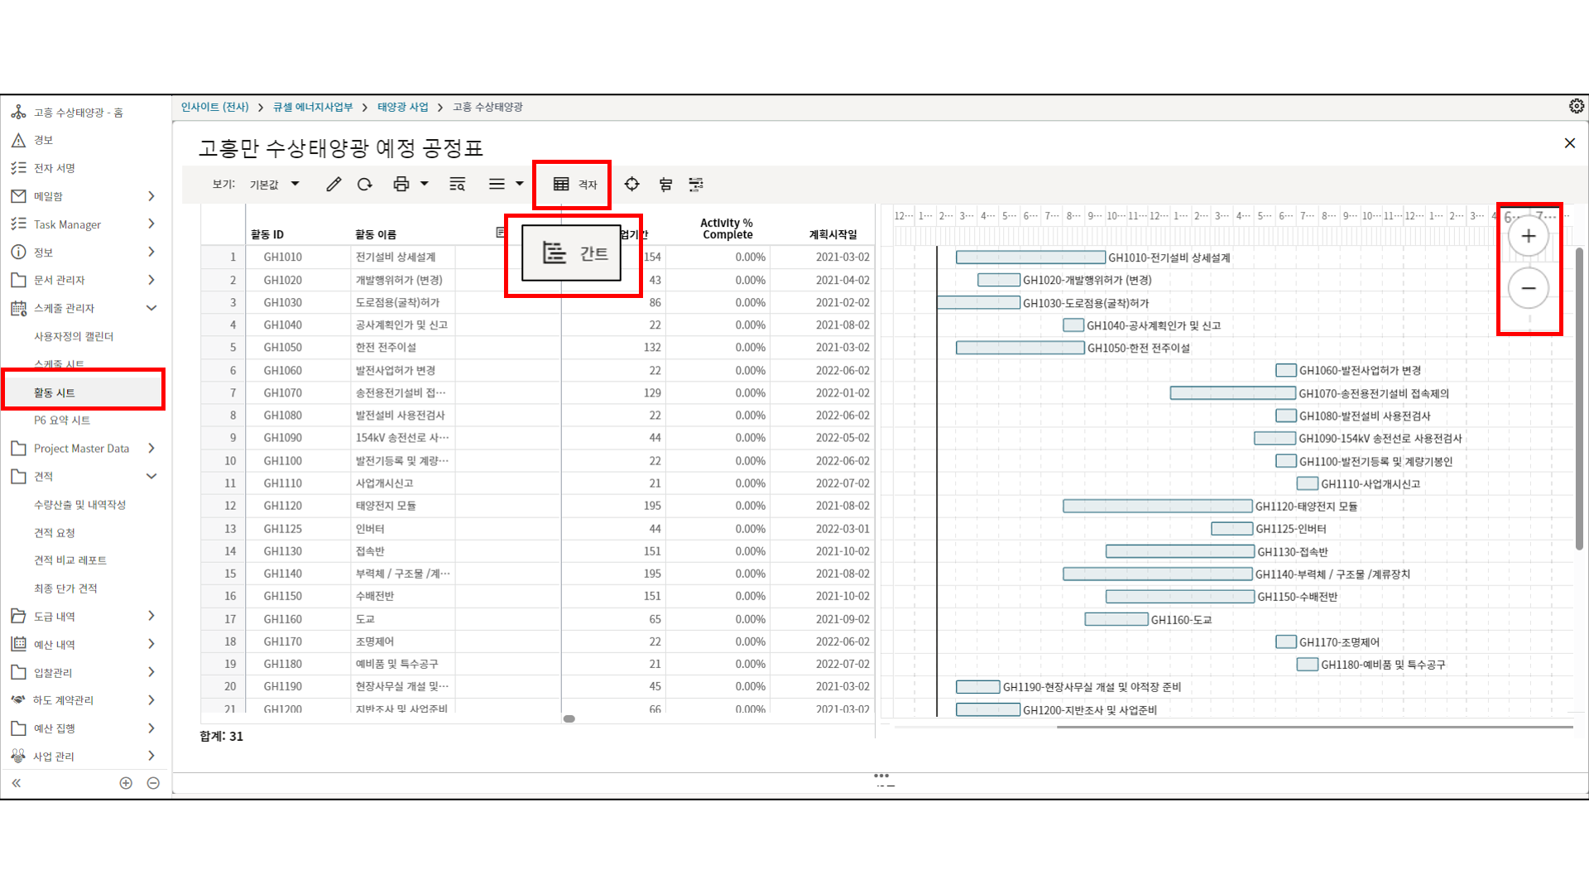1589x894 pixels.
Task: Zoom in the Gantt chart with plus
Action: (1528, 237)
